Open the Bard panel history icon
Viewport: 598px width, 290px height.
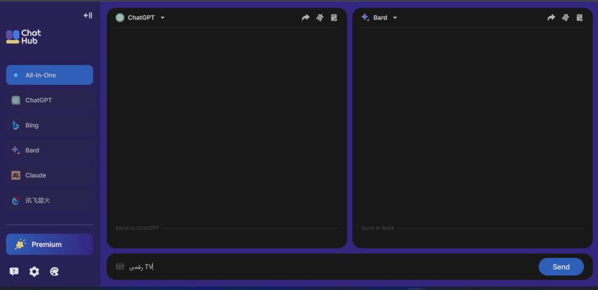click(580, 18)
